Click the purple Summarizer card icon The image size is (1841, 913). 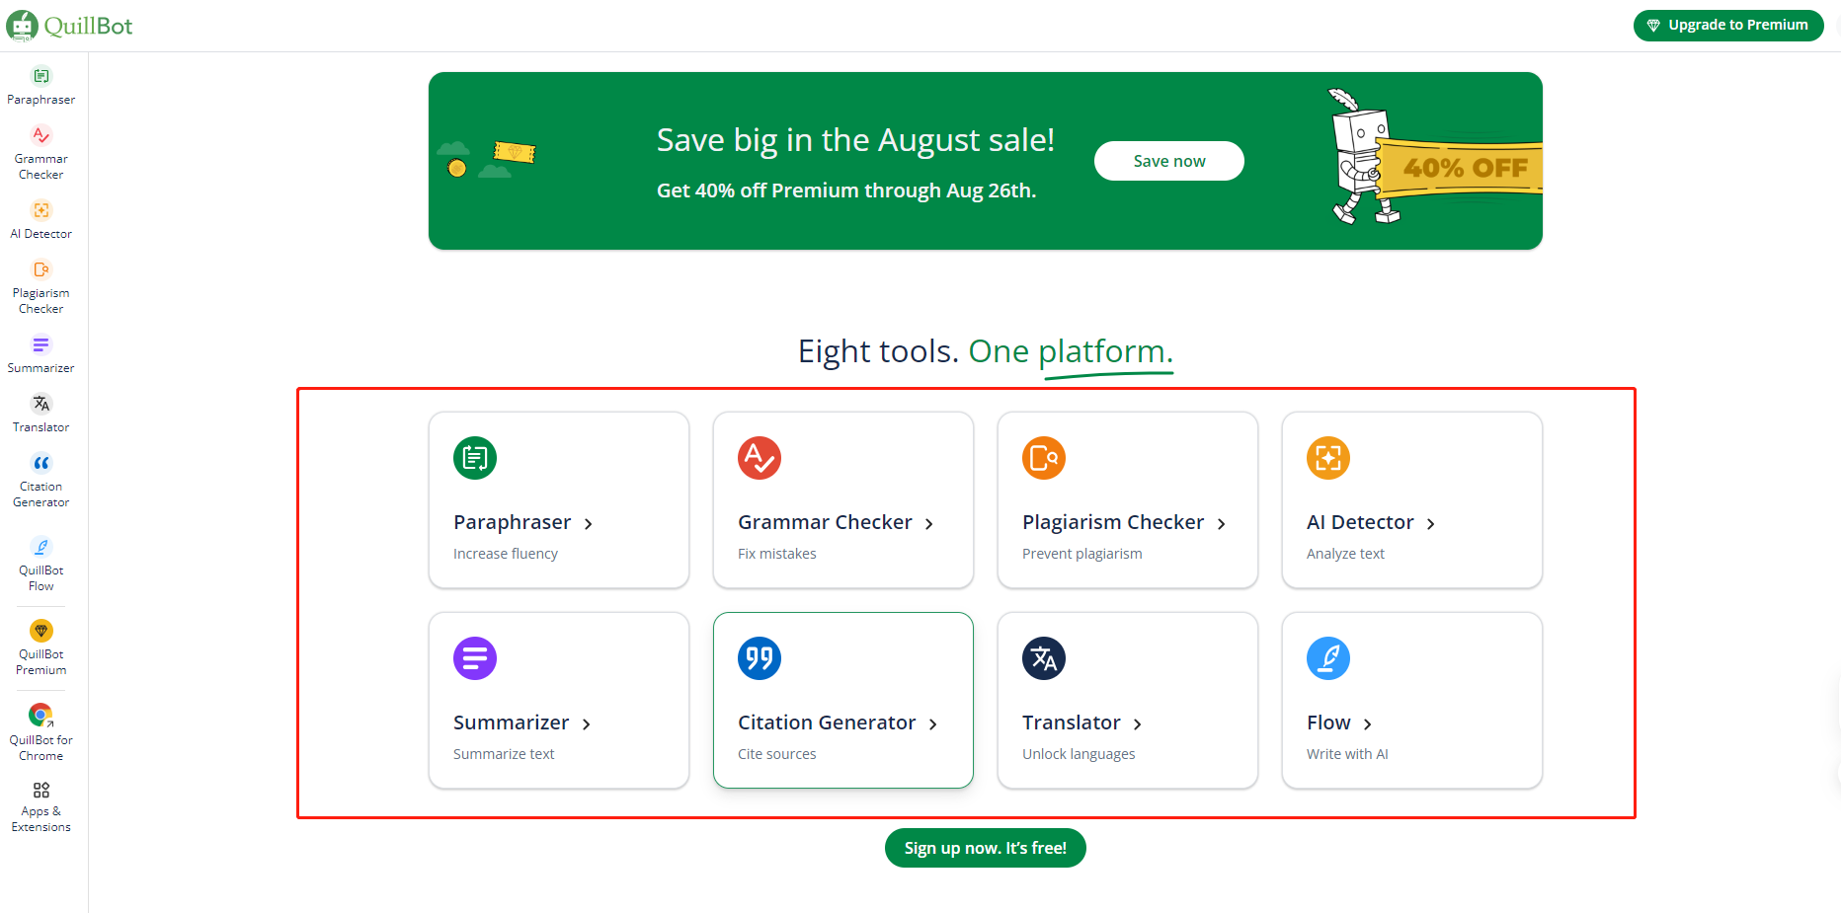pyautogui.click(x=475, y=658)
